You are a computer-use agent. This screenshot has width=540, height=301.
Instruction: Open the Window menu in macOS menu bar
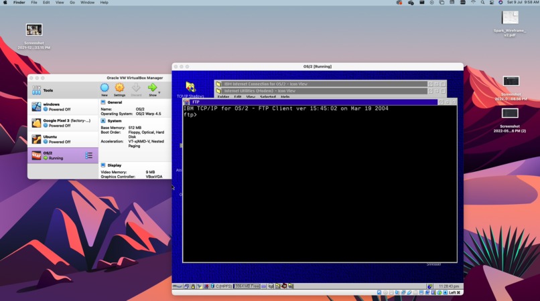tap(88, 3)
